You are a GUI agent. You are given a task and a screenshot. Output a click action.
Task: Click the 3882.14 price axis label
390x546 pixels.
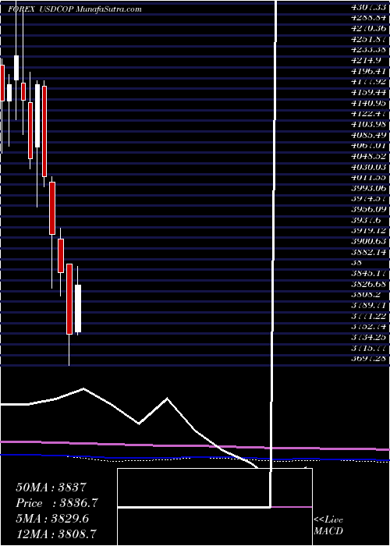[368, 252]
